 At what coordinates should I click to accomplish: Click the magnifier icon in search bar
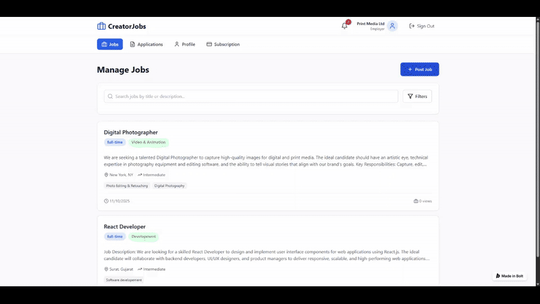110,96
